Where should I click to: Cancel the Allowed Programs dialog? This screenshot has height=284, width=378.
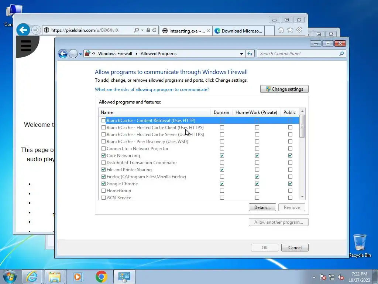pos(295,247)
